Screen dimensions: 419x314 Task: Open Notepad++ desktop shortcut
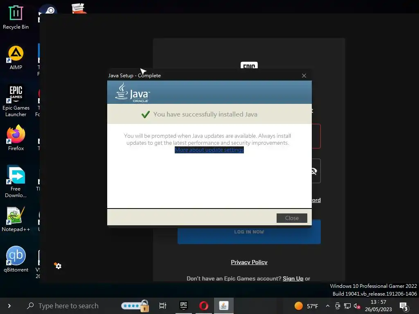[x=16, y=220]
